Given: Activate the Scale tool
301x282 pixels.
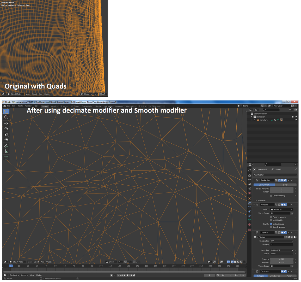Looking at the screenshot, I should tap(6, 134).
